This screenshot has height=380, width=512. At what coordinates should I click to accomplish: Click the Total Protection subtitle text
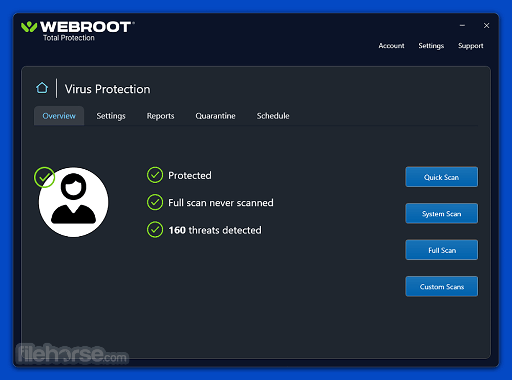(69, 38)
